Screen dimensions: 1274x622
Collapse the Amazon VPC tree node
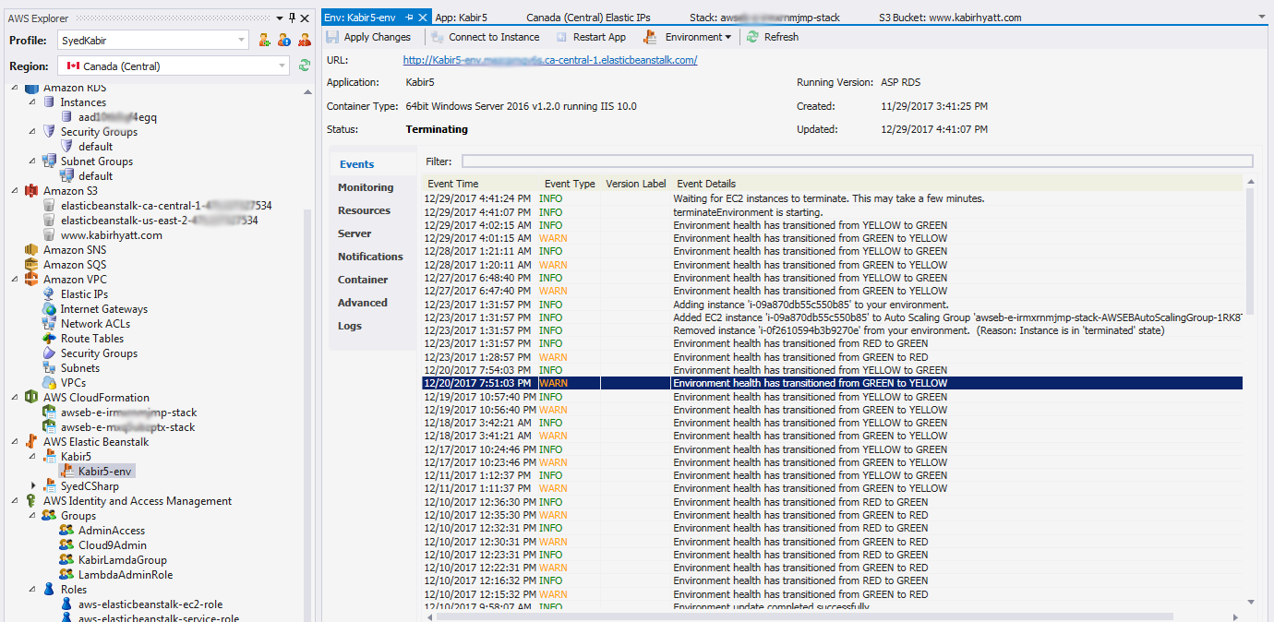[x=17, y=280]
